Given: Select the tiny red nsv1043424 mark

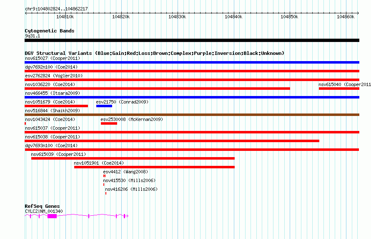Looking at the screenshot, I should 25,123.
